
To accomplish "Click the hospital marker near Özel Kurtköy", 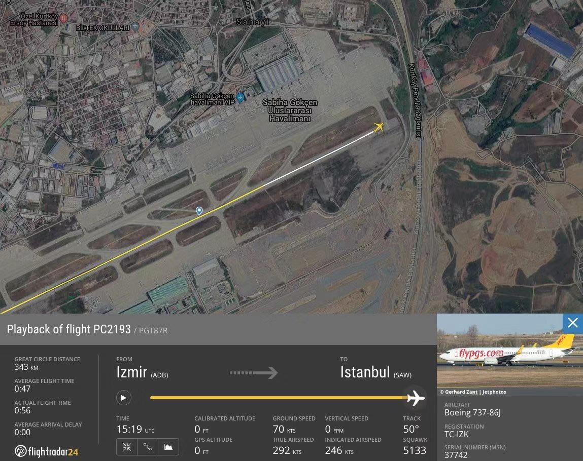I will (63, 17).
